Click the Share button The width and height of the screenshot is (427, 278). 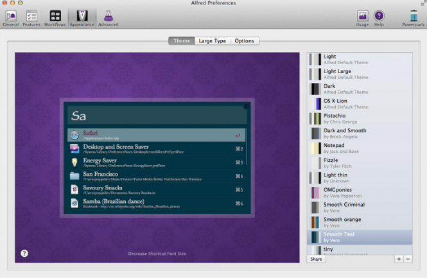(316, 259)
